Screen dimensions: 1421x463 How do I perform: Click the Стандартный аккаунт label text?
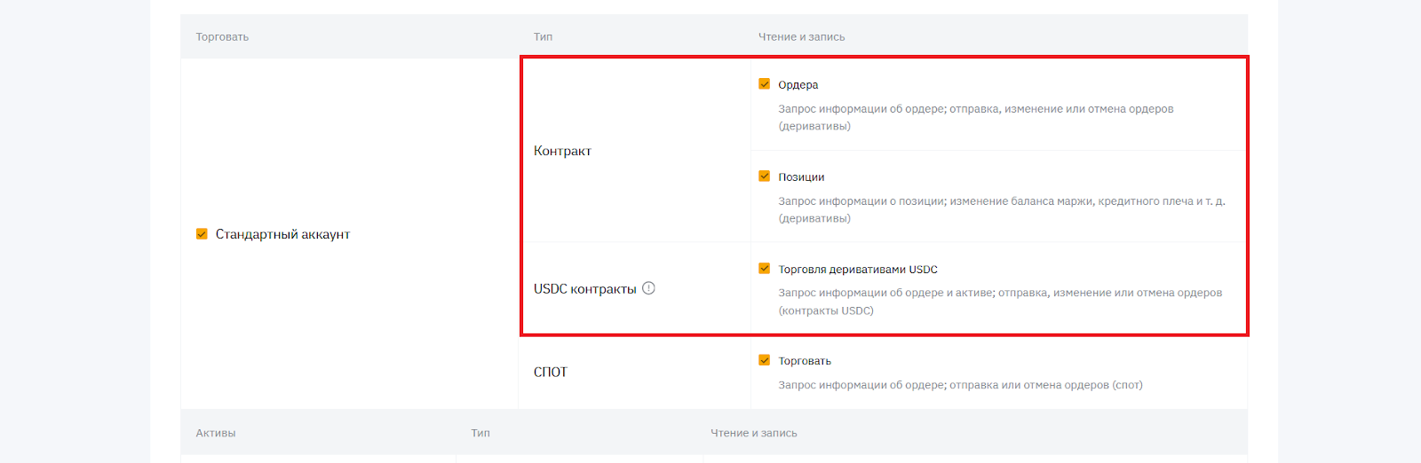tap(282, 234)
